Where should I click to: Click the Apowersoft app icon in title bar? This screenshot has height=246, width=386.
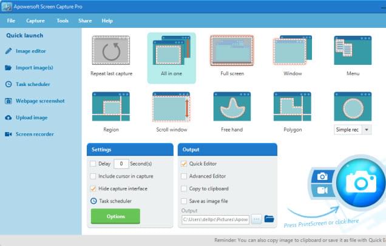tap(7, 7)
